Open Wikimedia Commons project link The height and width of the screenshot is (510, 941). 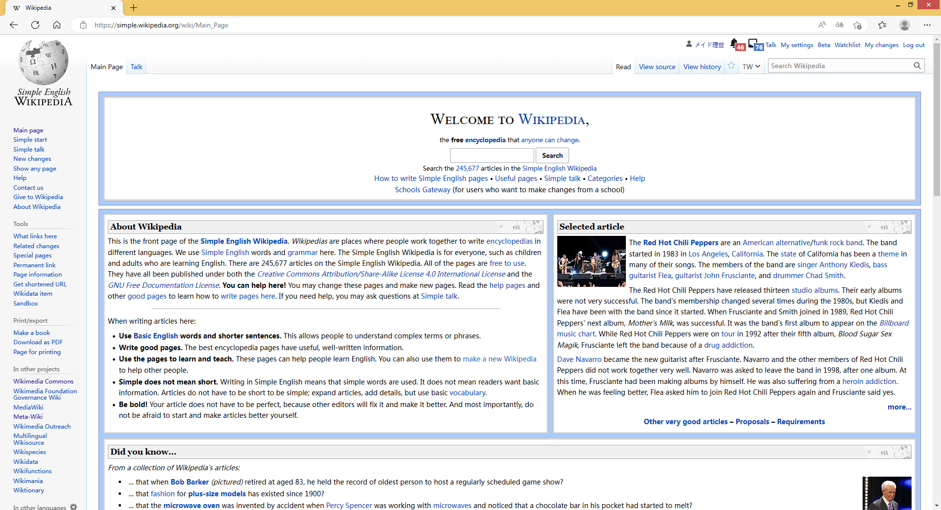tap(44, 382)
